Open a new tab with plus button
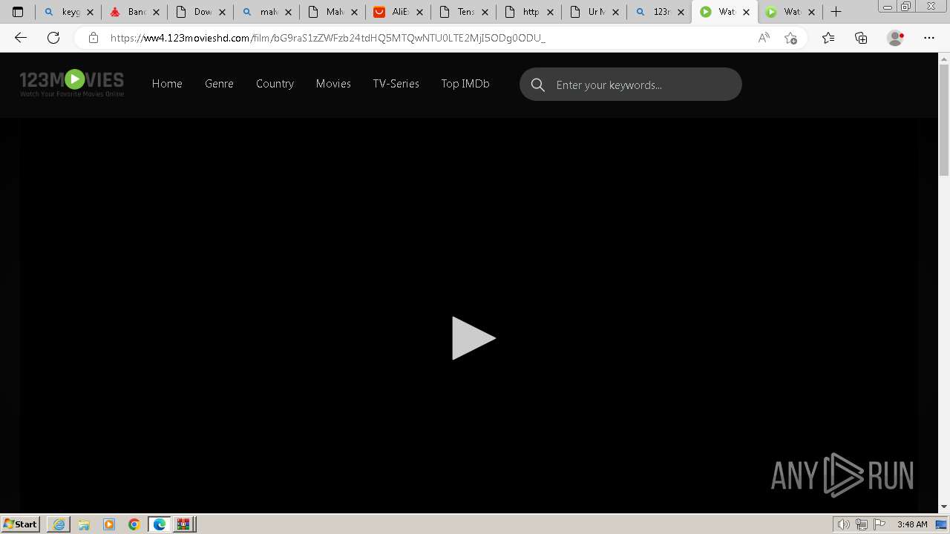950x534 pixels. click(836, 12)
